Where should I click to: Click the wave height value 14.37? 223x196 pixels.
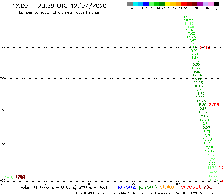point(210,155)
